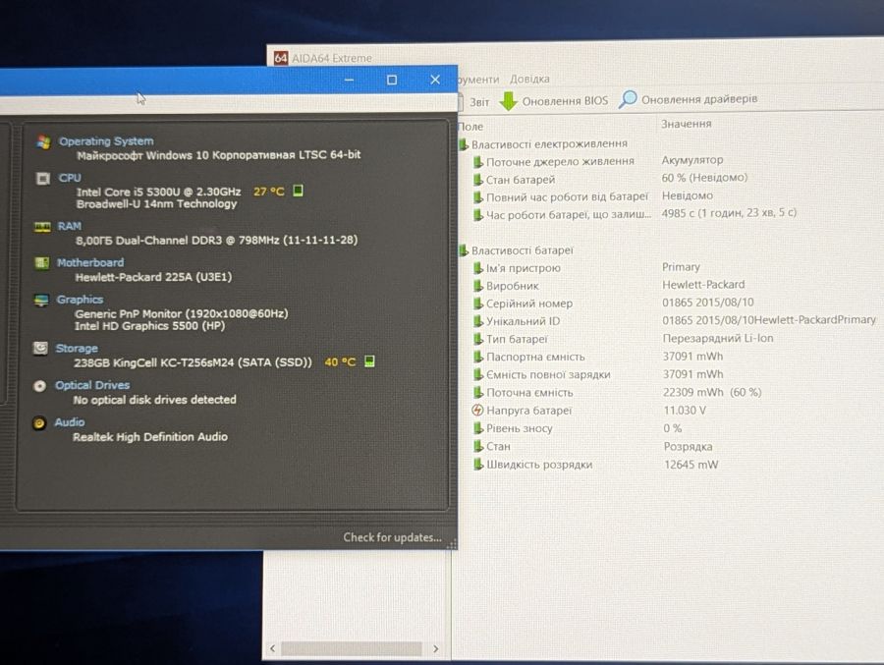Open the Operating System section link
The image size is (884, 665).
click(106, 141)
